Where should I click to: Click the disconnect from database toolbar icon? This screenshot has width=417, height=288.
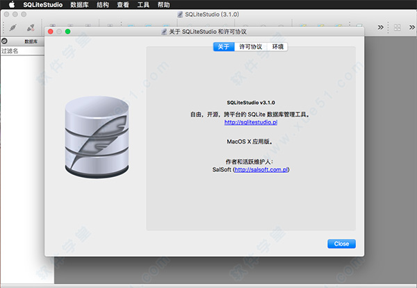[31, 28]
